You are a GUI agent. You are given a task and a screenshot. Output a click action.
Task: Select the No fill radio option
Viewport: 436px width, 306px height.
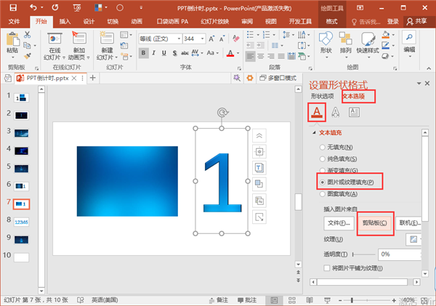(x=322, y=147)
